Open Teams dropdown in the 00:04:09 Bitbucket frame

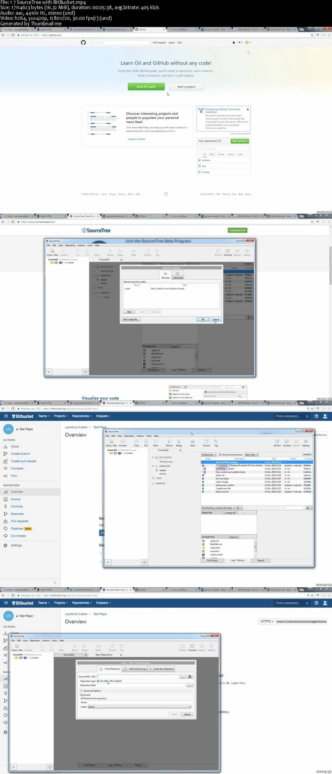coord(44,416)
